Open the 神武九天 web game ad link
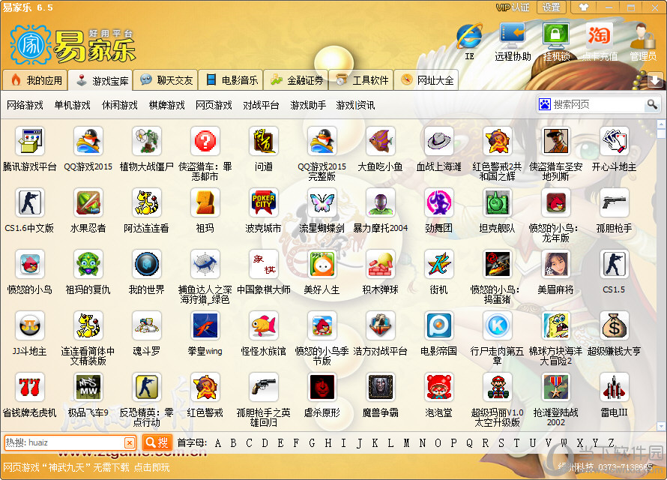 (x=86, y=467)
